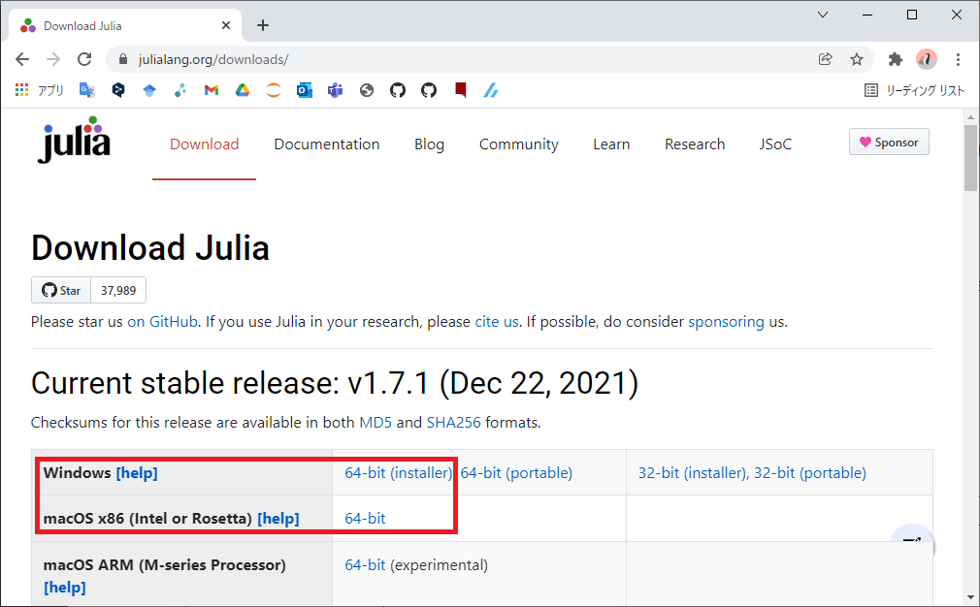Screen dimensions: 980x607
Task: Open the Research nav item
Action: [x=695, y=144]
